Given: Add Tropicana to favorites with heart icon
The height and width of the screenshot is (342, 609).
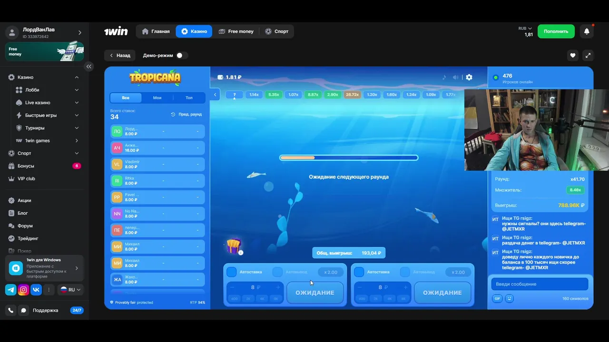Looking at the screenshot, I should 573,56.
